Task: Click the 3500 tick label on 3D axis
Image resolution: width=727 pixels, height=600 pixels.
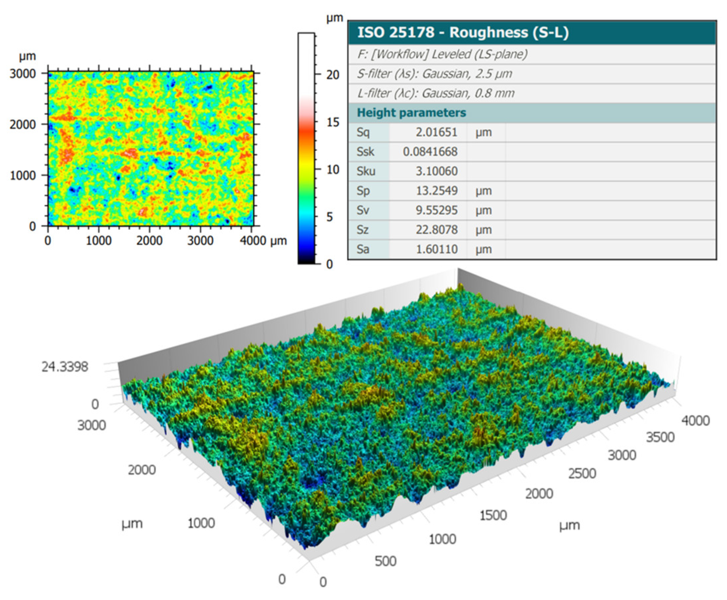Action: click(x=660, y=438)
